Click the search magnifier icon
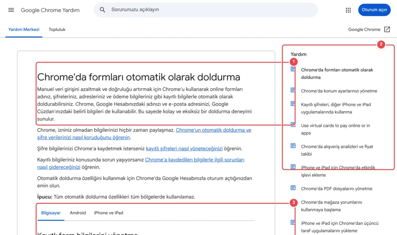 click(x=102, y=10)
